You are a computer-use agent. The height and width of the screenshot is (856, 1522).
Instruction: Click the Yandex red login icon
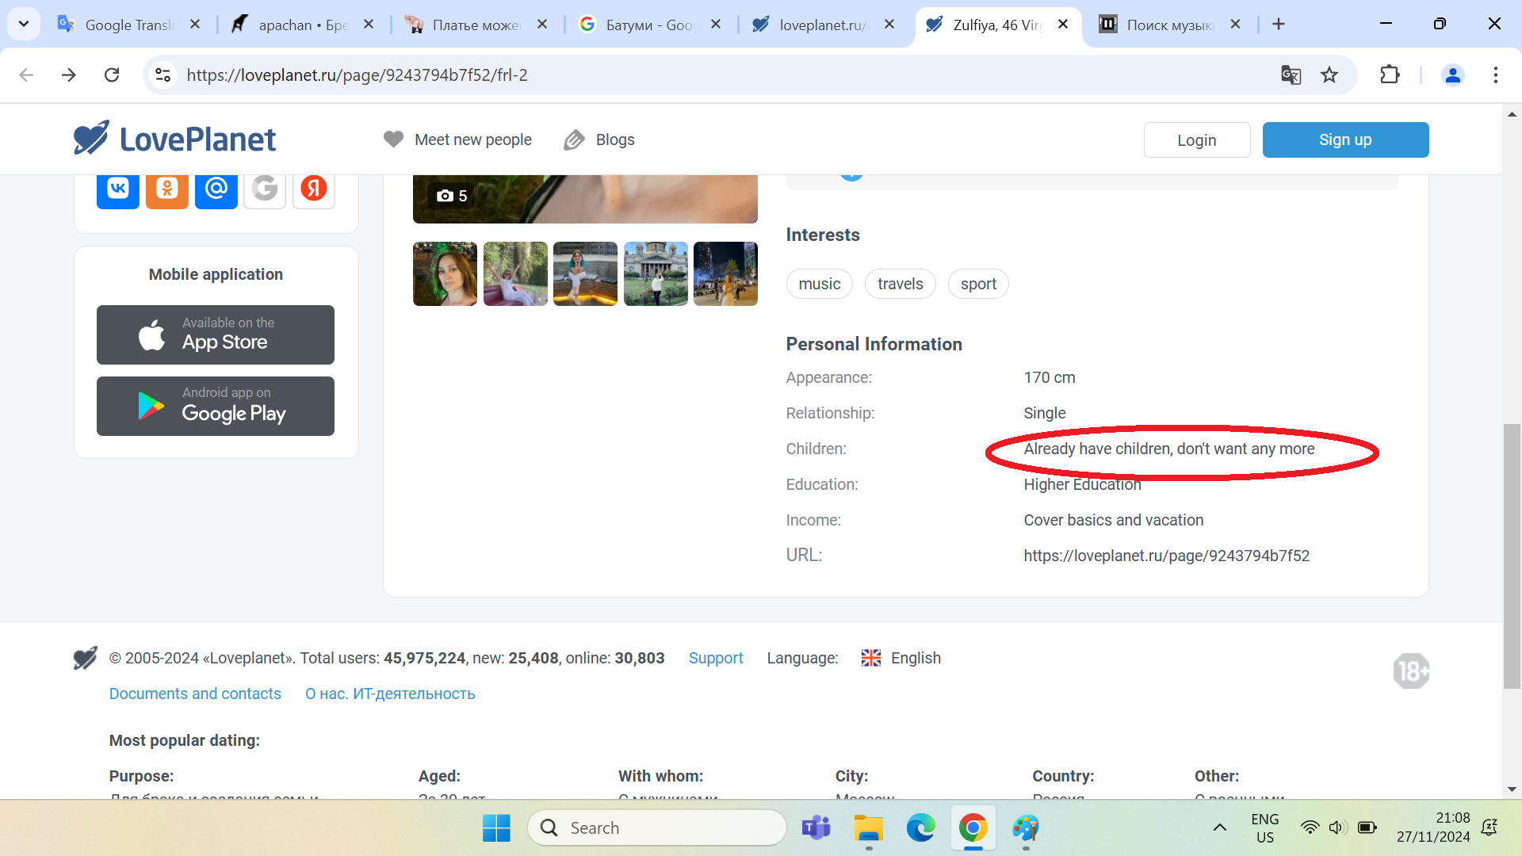click(x=314, y=189)
